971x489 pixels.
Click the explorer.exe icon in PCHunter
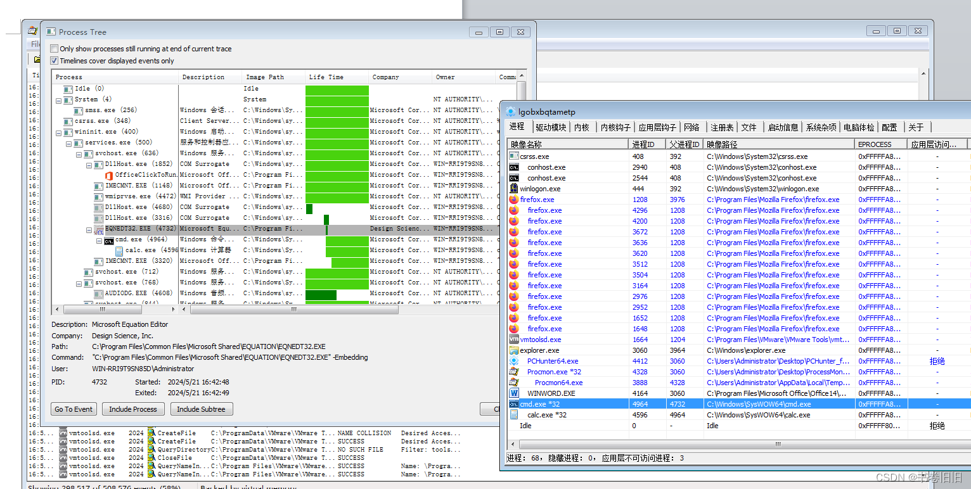(514, 350)
